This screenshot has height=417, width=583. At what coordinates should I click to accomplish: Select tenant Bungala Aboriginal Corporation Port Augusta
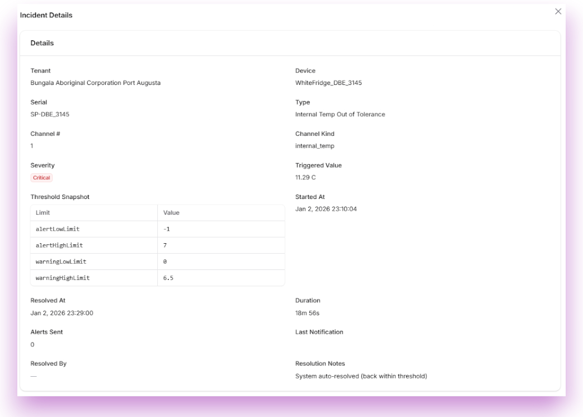coord(95,82)
